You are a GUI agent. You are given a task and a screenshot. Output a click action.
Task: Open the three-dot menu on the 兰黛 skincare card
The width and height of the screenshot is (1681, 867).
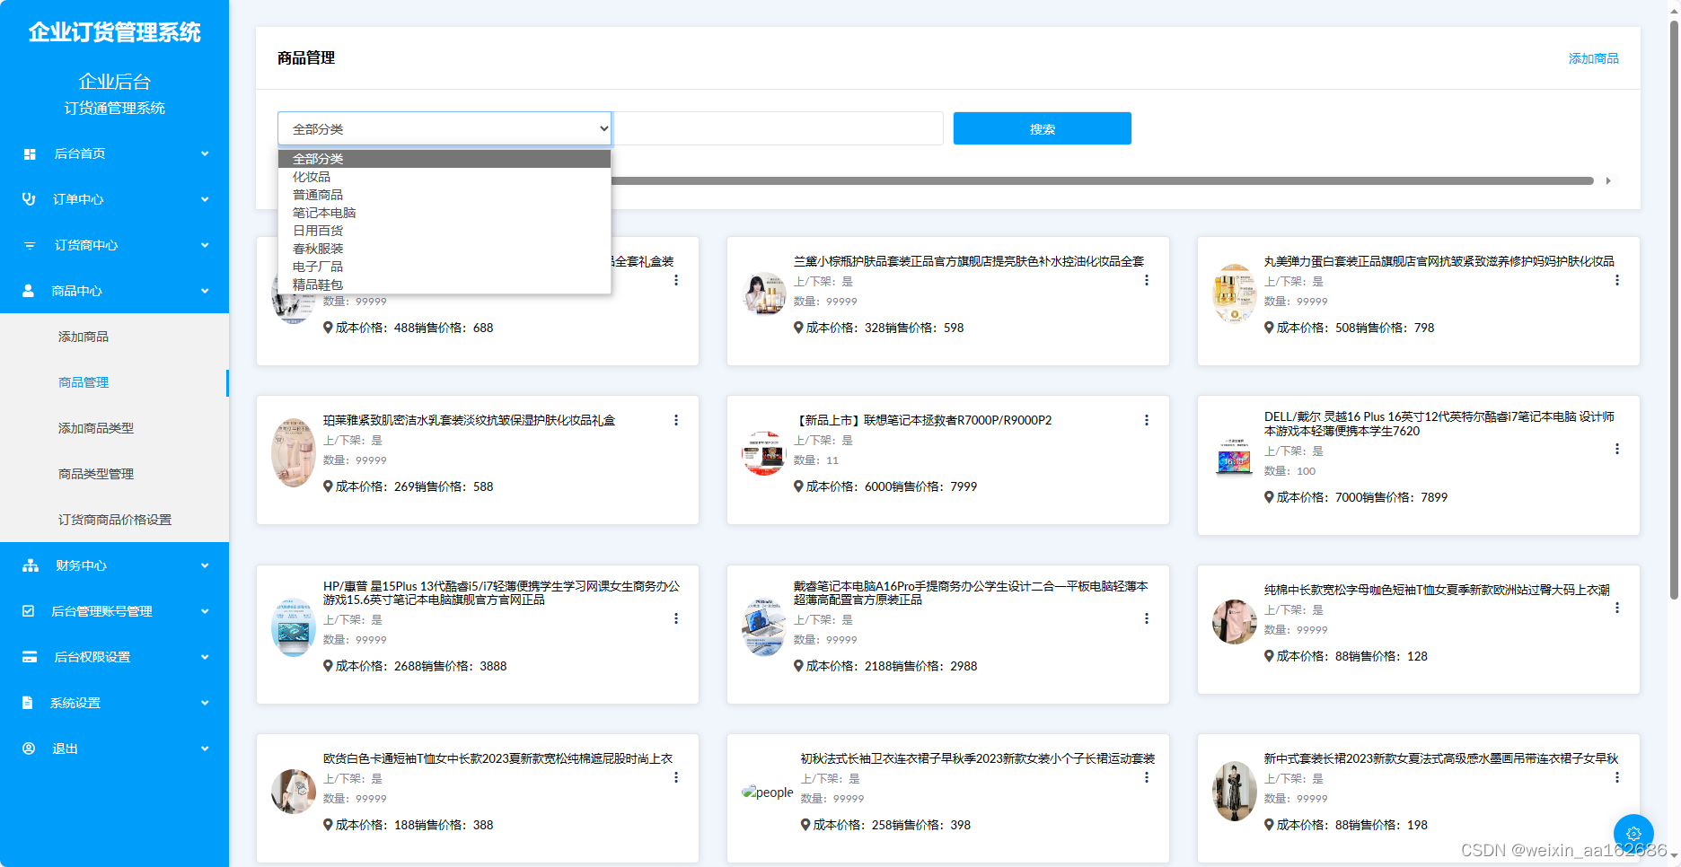click(1146, 280)
